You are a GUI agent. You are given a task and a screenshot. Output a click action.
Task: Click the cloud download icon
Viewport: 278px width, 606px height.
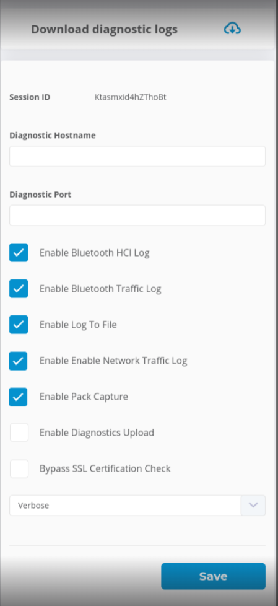[232, 29]
